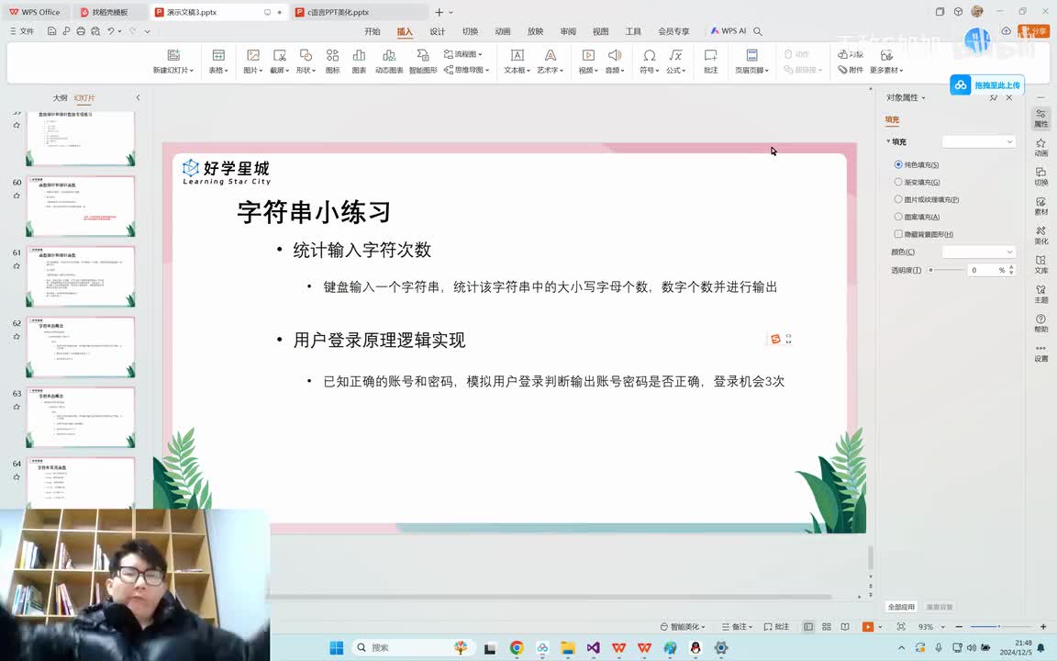Open the 放映 ribbon tab

(x=535, y=31)
